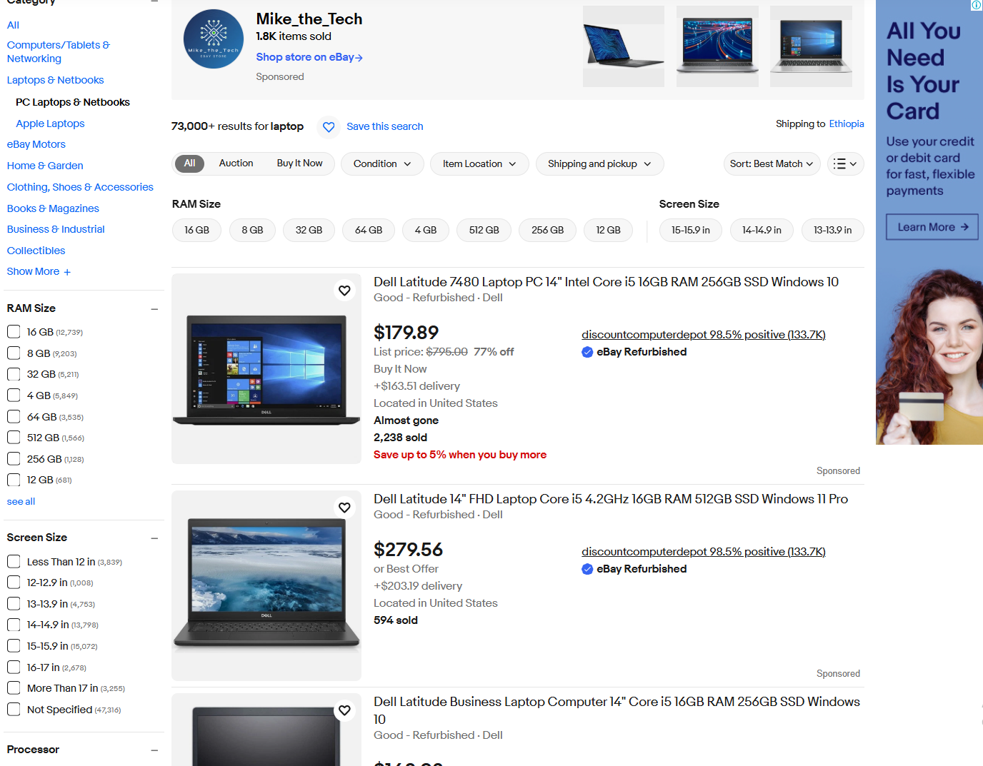Tick the 16 GB RAM checkbox

tap(14, 332)
